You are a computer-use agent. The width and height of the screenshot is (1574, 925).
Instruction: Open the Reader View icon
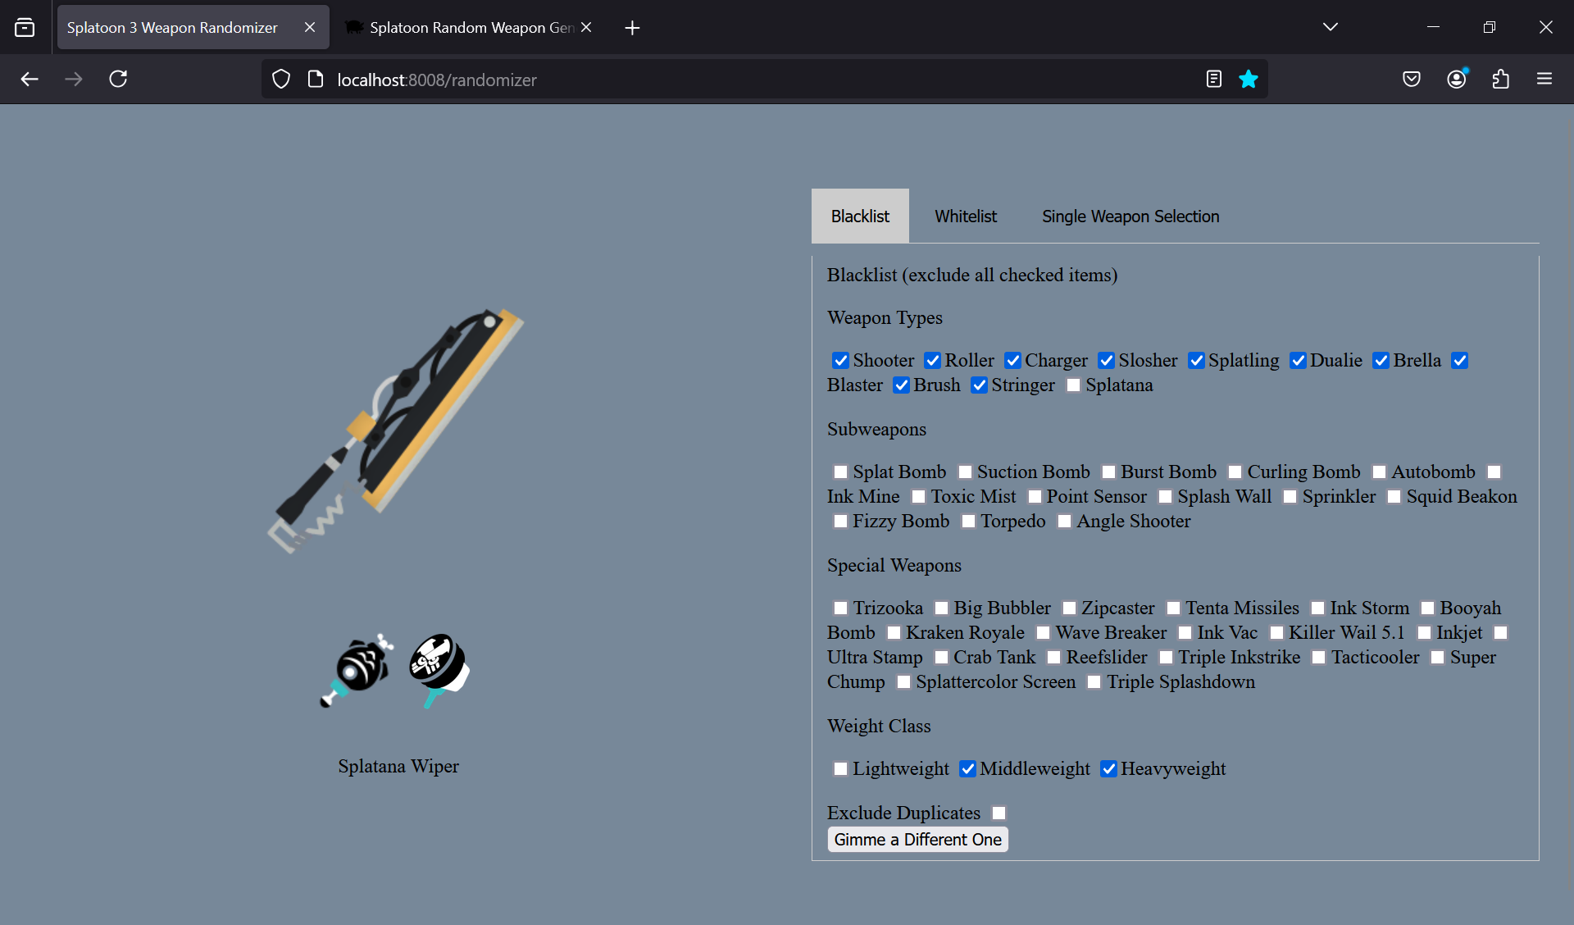pyautogui.click(x=1214, y=80)
